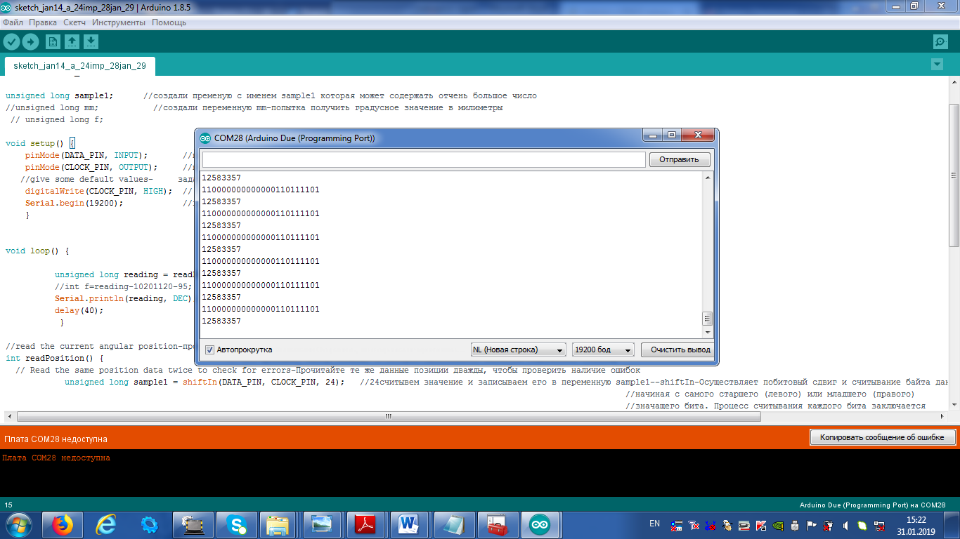Click the NVIDIA tray icon
The height and width of the screenshot is (539, 960).
(x=779, y=525)
